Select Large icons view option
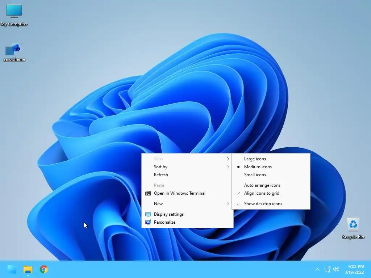371x278 pixels. pos(271,159)
